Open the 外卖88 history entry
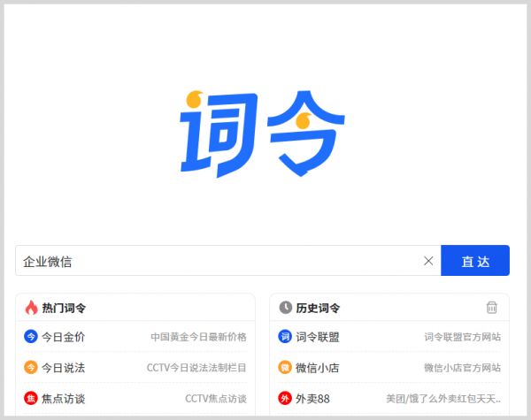The image size is (531, 420). (x=312, y=399)
